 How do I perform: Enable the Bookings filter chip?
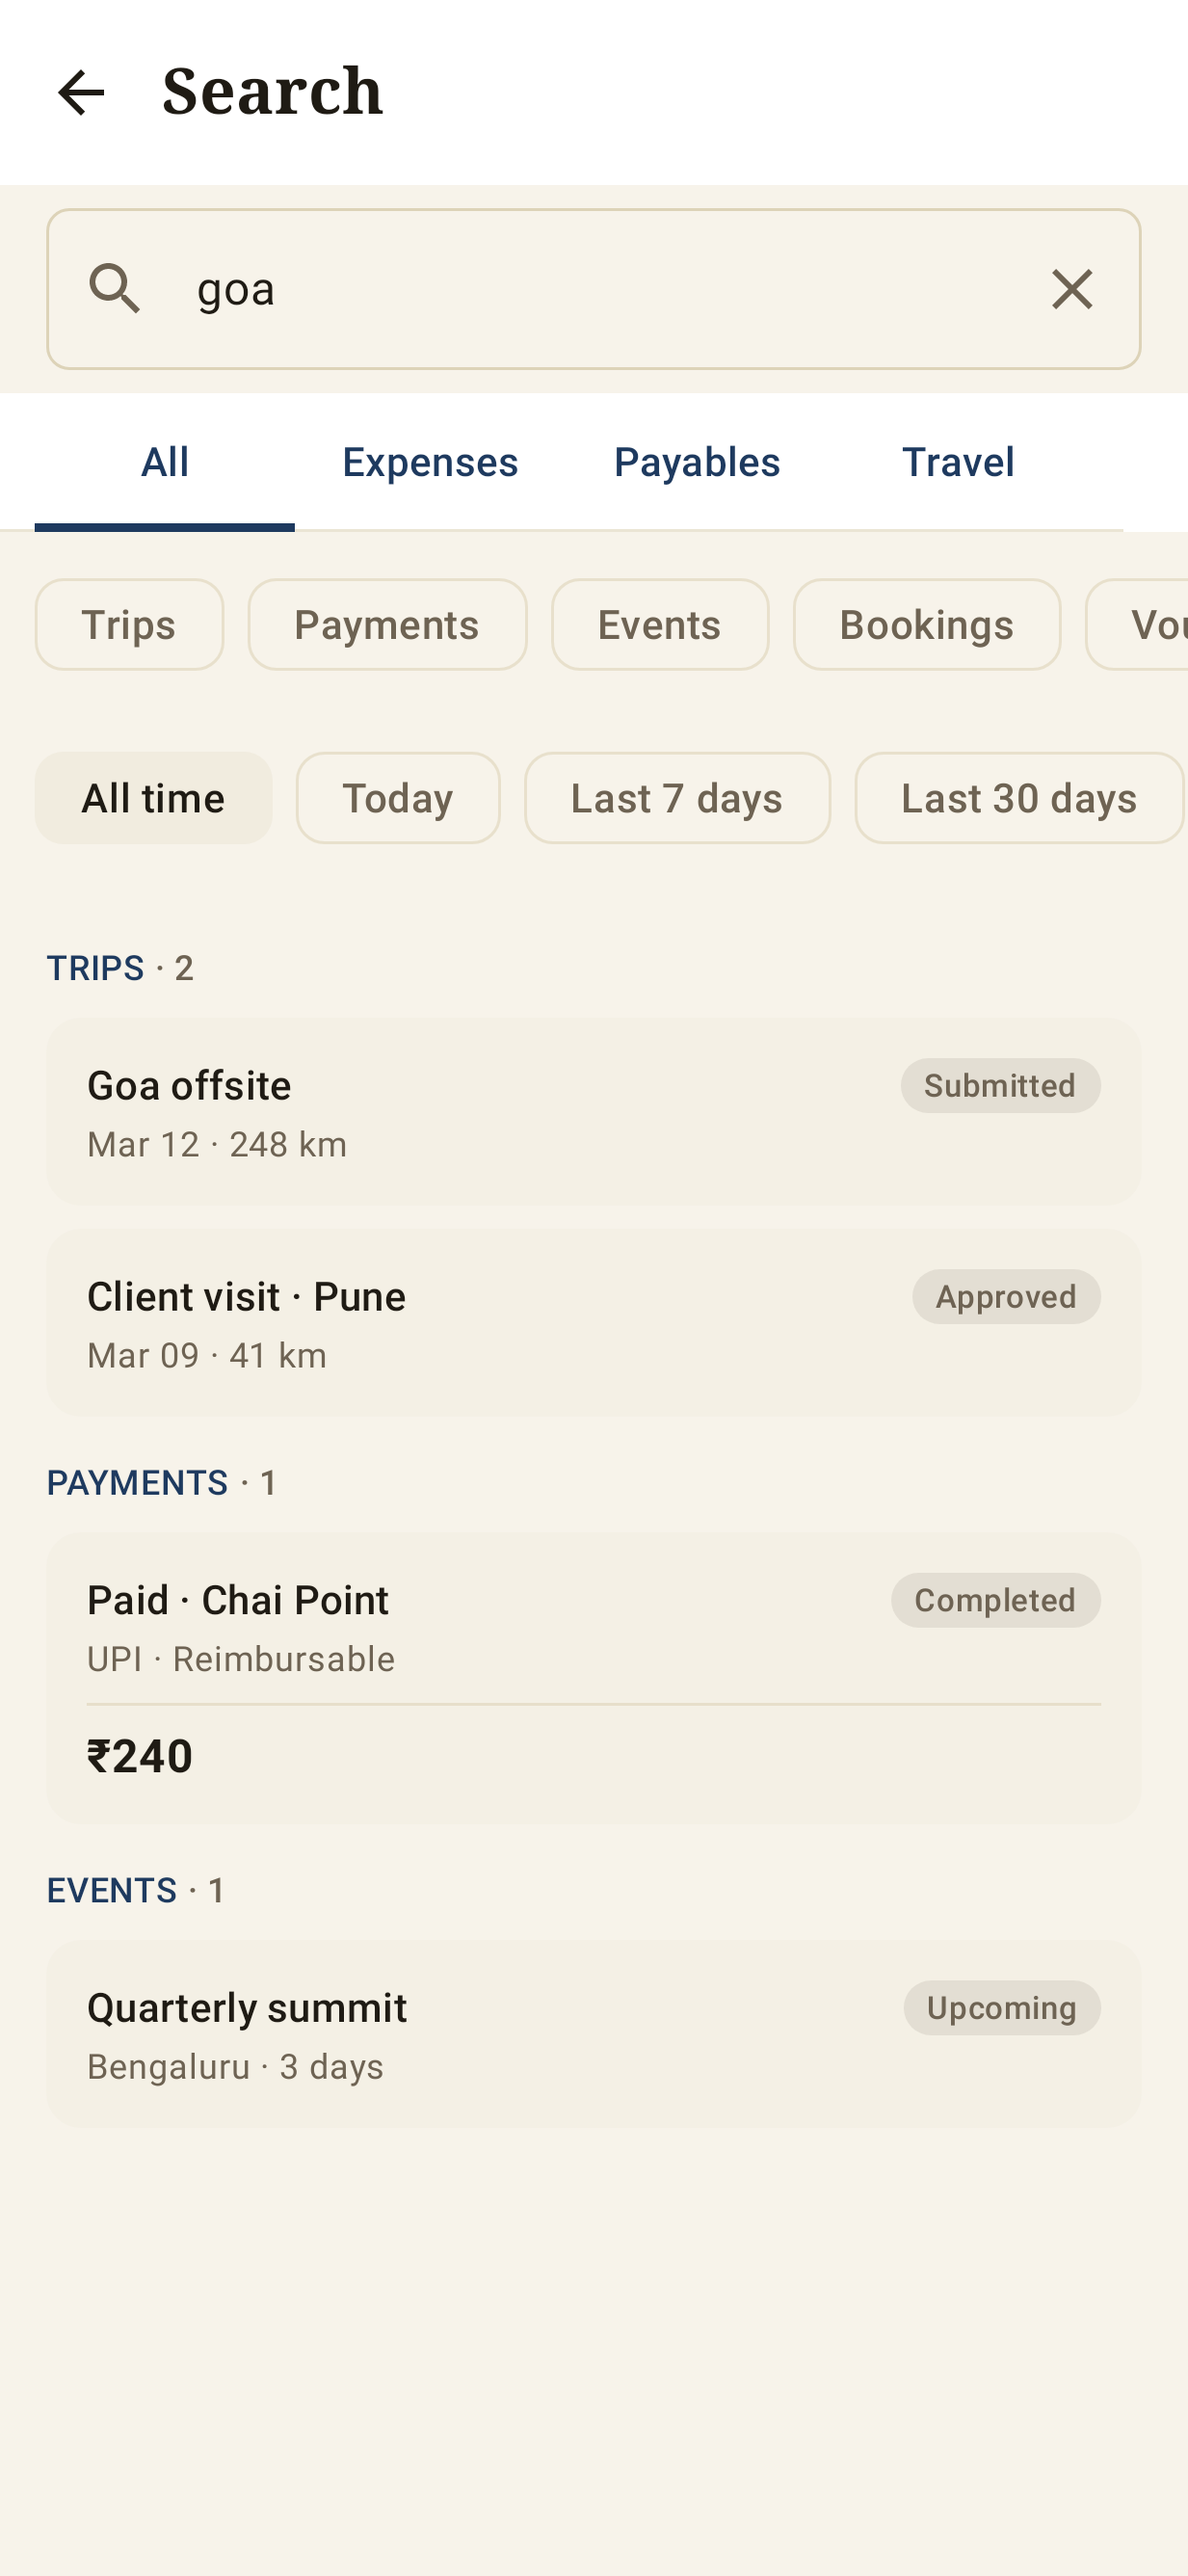(927, 624)
